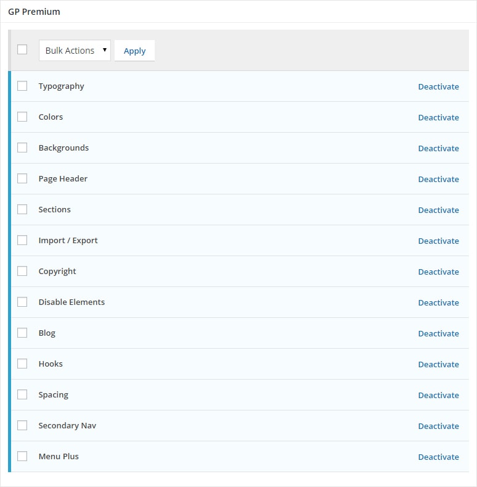Screen dimensions: 477x487
Task: Check the Colors module checkbox
Action: pyautogui.click(x=22, y=117)
